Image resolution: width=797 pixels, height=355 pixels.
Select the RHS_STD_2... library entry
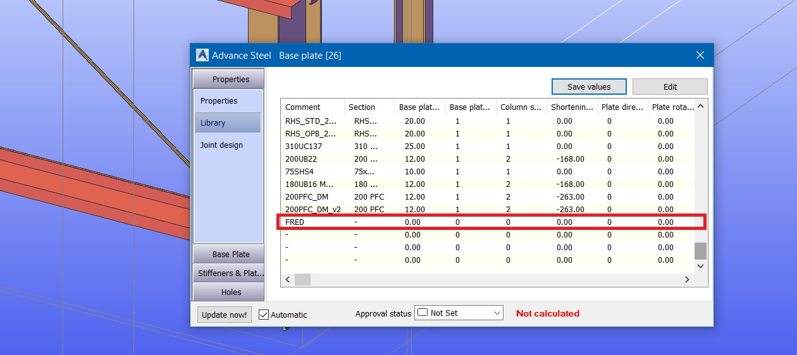click(488, 121)
